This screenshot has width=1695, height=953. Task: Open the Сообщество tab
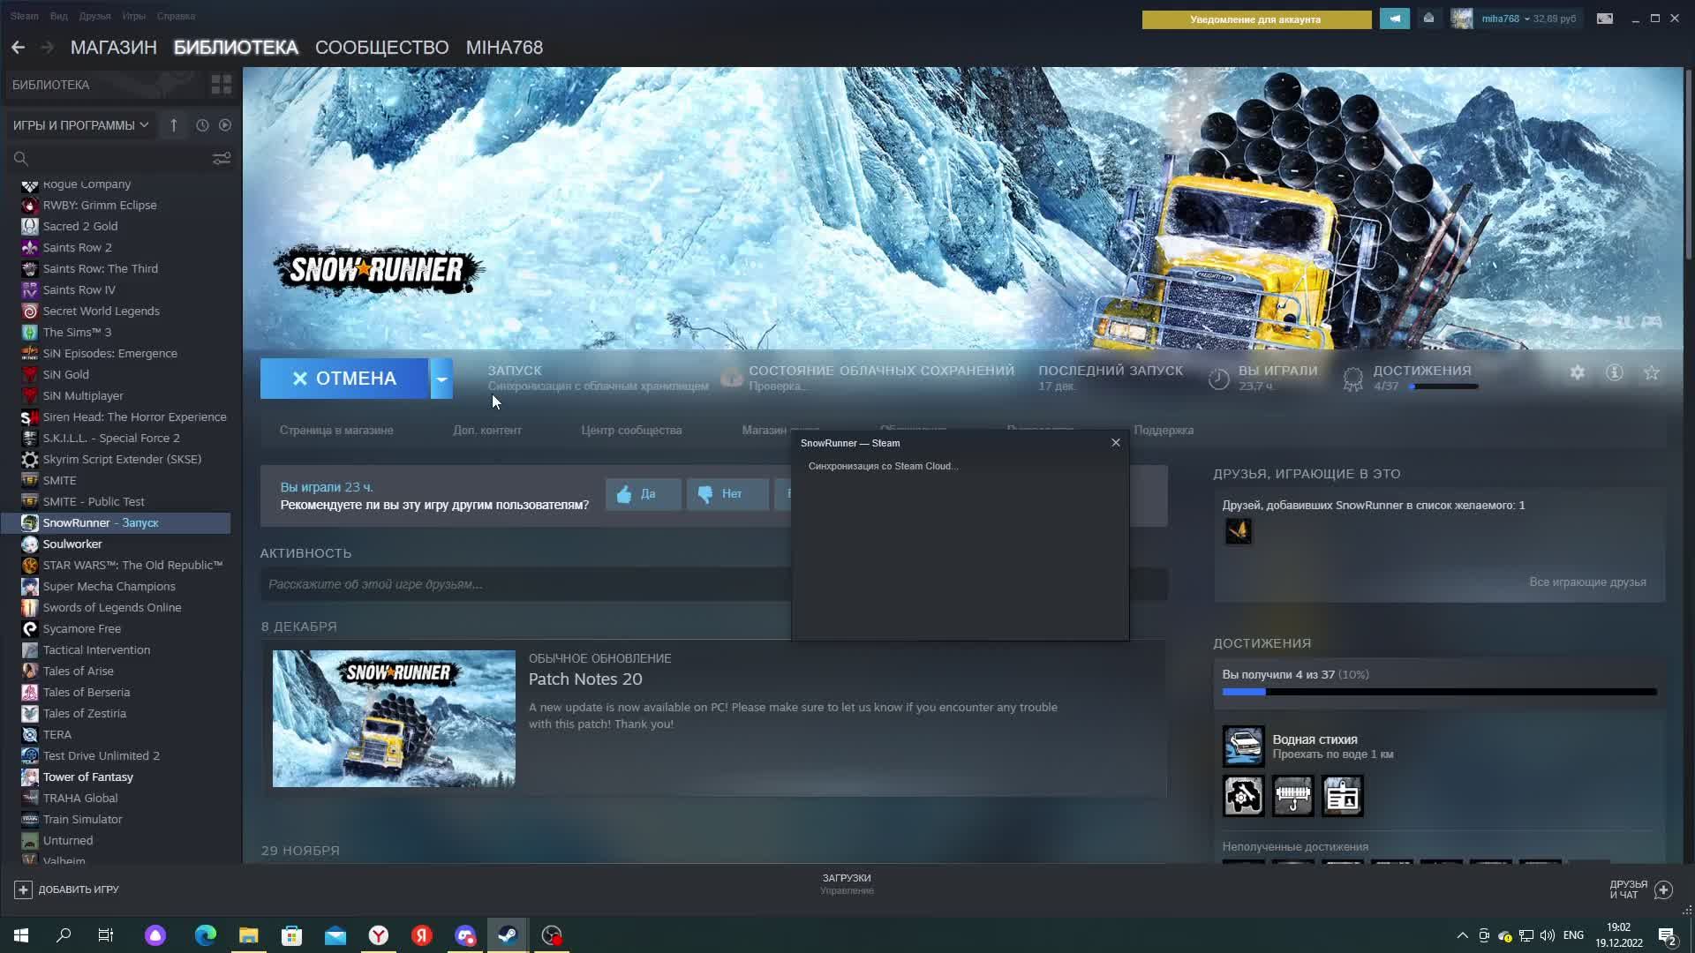[x=381, y=48]
